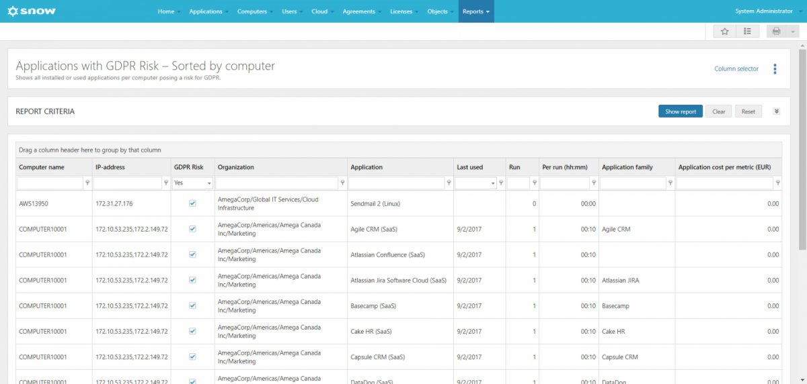Click the Clear button
The image size is (807, 384).
pos(719,111)
